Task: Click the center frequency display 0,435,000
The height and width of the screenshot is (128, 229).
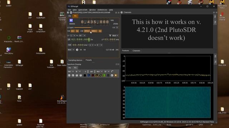Action: click(95, 22)
